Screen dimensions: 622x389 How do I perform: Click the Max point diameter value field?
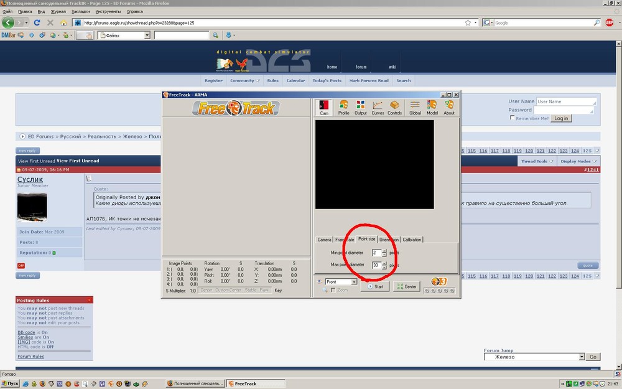(x=376, y=265)
